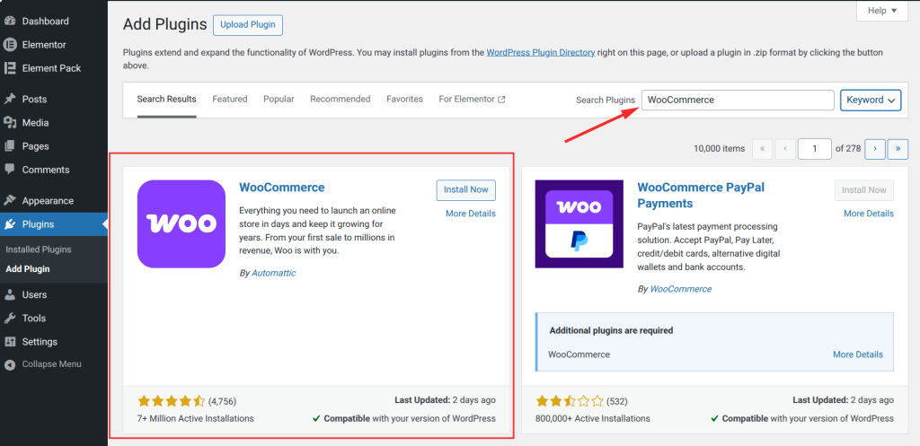The height and width of the screenshot is (446, 920).
Task: Click the Comments speech bubble icon
Action: click(x=9, y=170)
